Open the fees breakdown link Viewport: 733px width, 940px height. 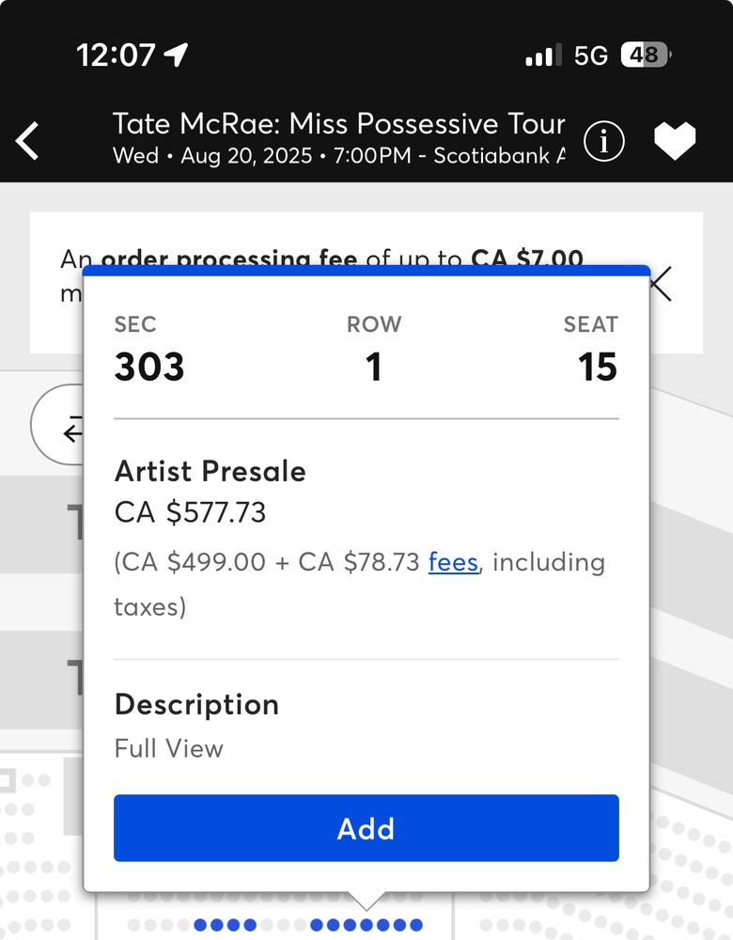pyautogui.click(x=453, y=562)
